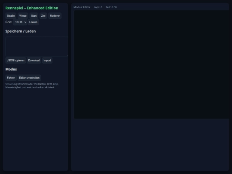
Task: Select the Straße tile tool
Action: [x=11, y=16]
